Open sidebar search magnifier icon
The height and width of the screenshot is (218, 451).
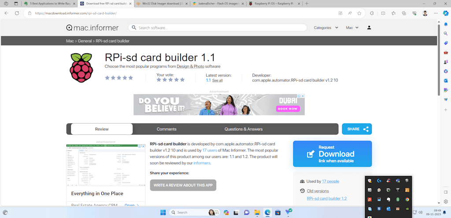click(x=446, y=33)
